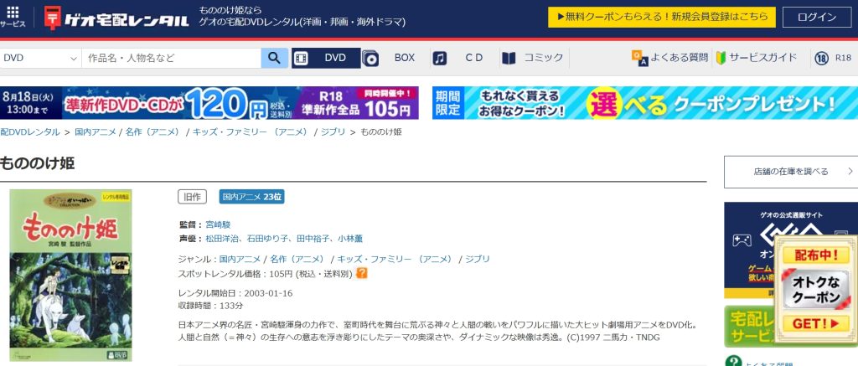Click the ログイン button
This screenshot has width=858, height=366.
click(816, 17)
